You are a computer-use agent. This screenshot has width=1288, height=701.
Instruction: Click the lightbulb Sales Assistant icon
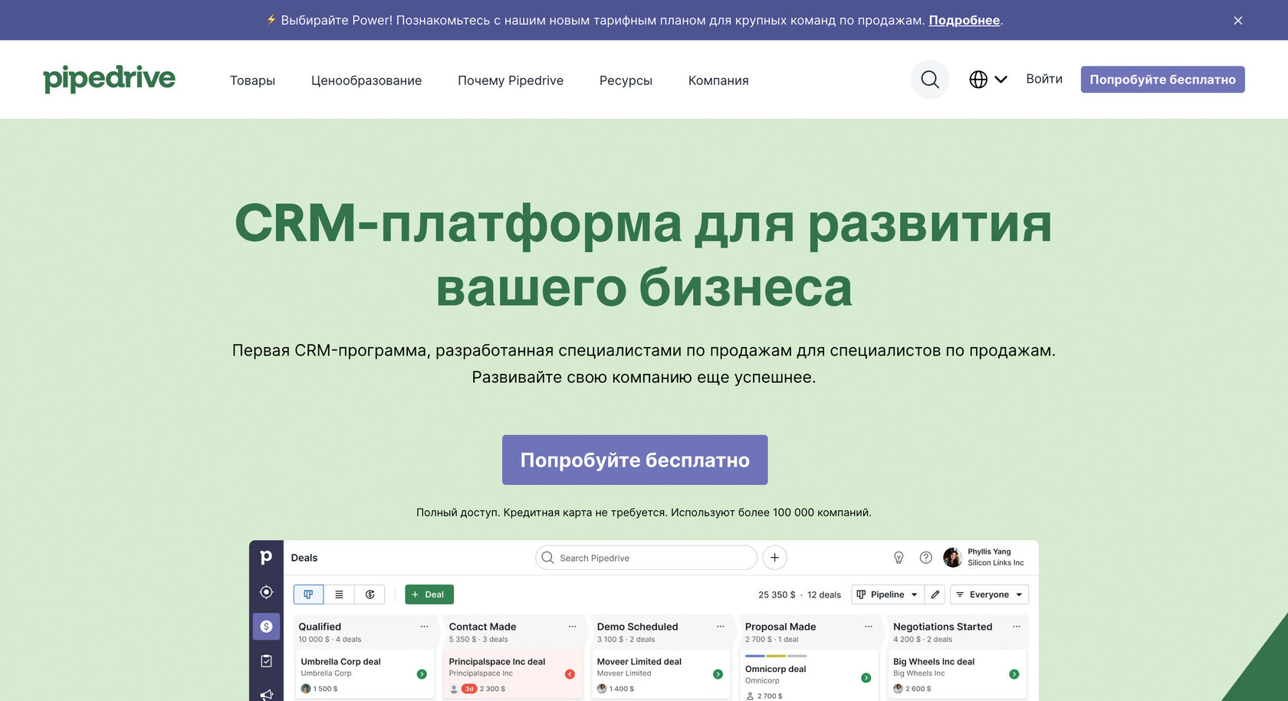pyautogui.click(x=899, y=558)
